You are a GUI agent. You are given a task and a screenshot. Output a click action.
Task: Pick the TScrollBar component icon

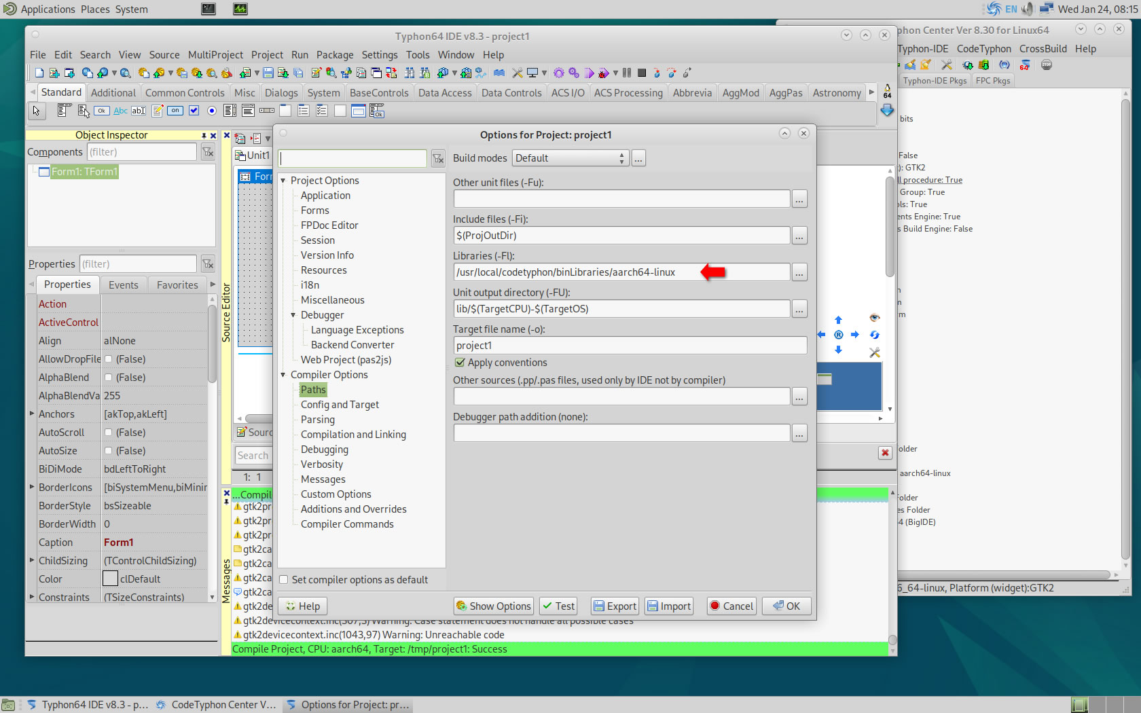point(267,111)
